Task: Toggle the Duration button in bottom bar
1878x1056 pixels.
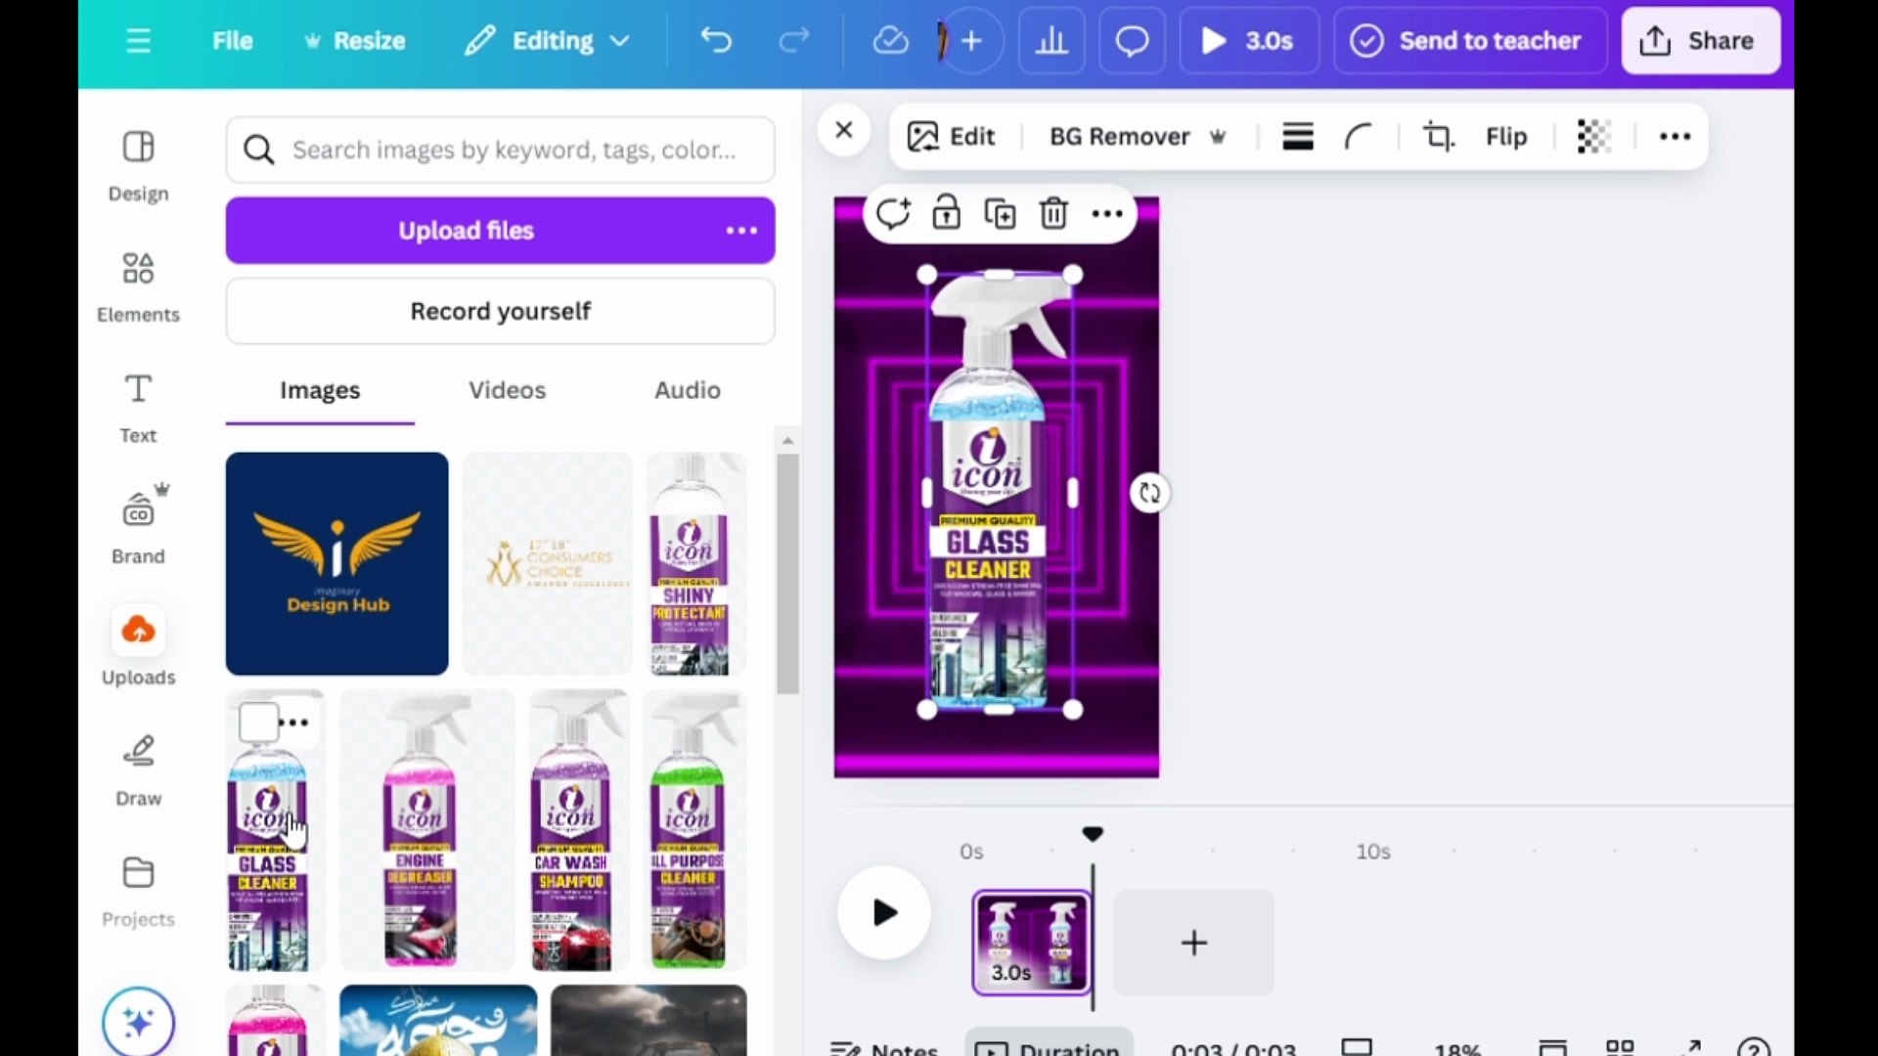Action: (x=1050, y=1046)
